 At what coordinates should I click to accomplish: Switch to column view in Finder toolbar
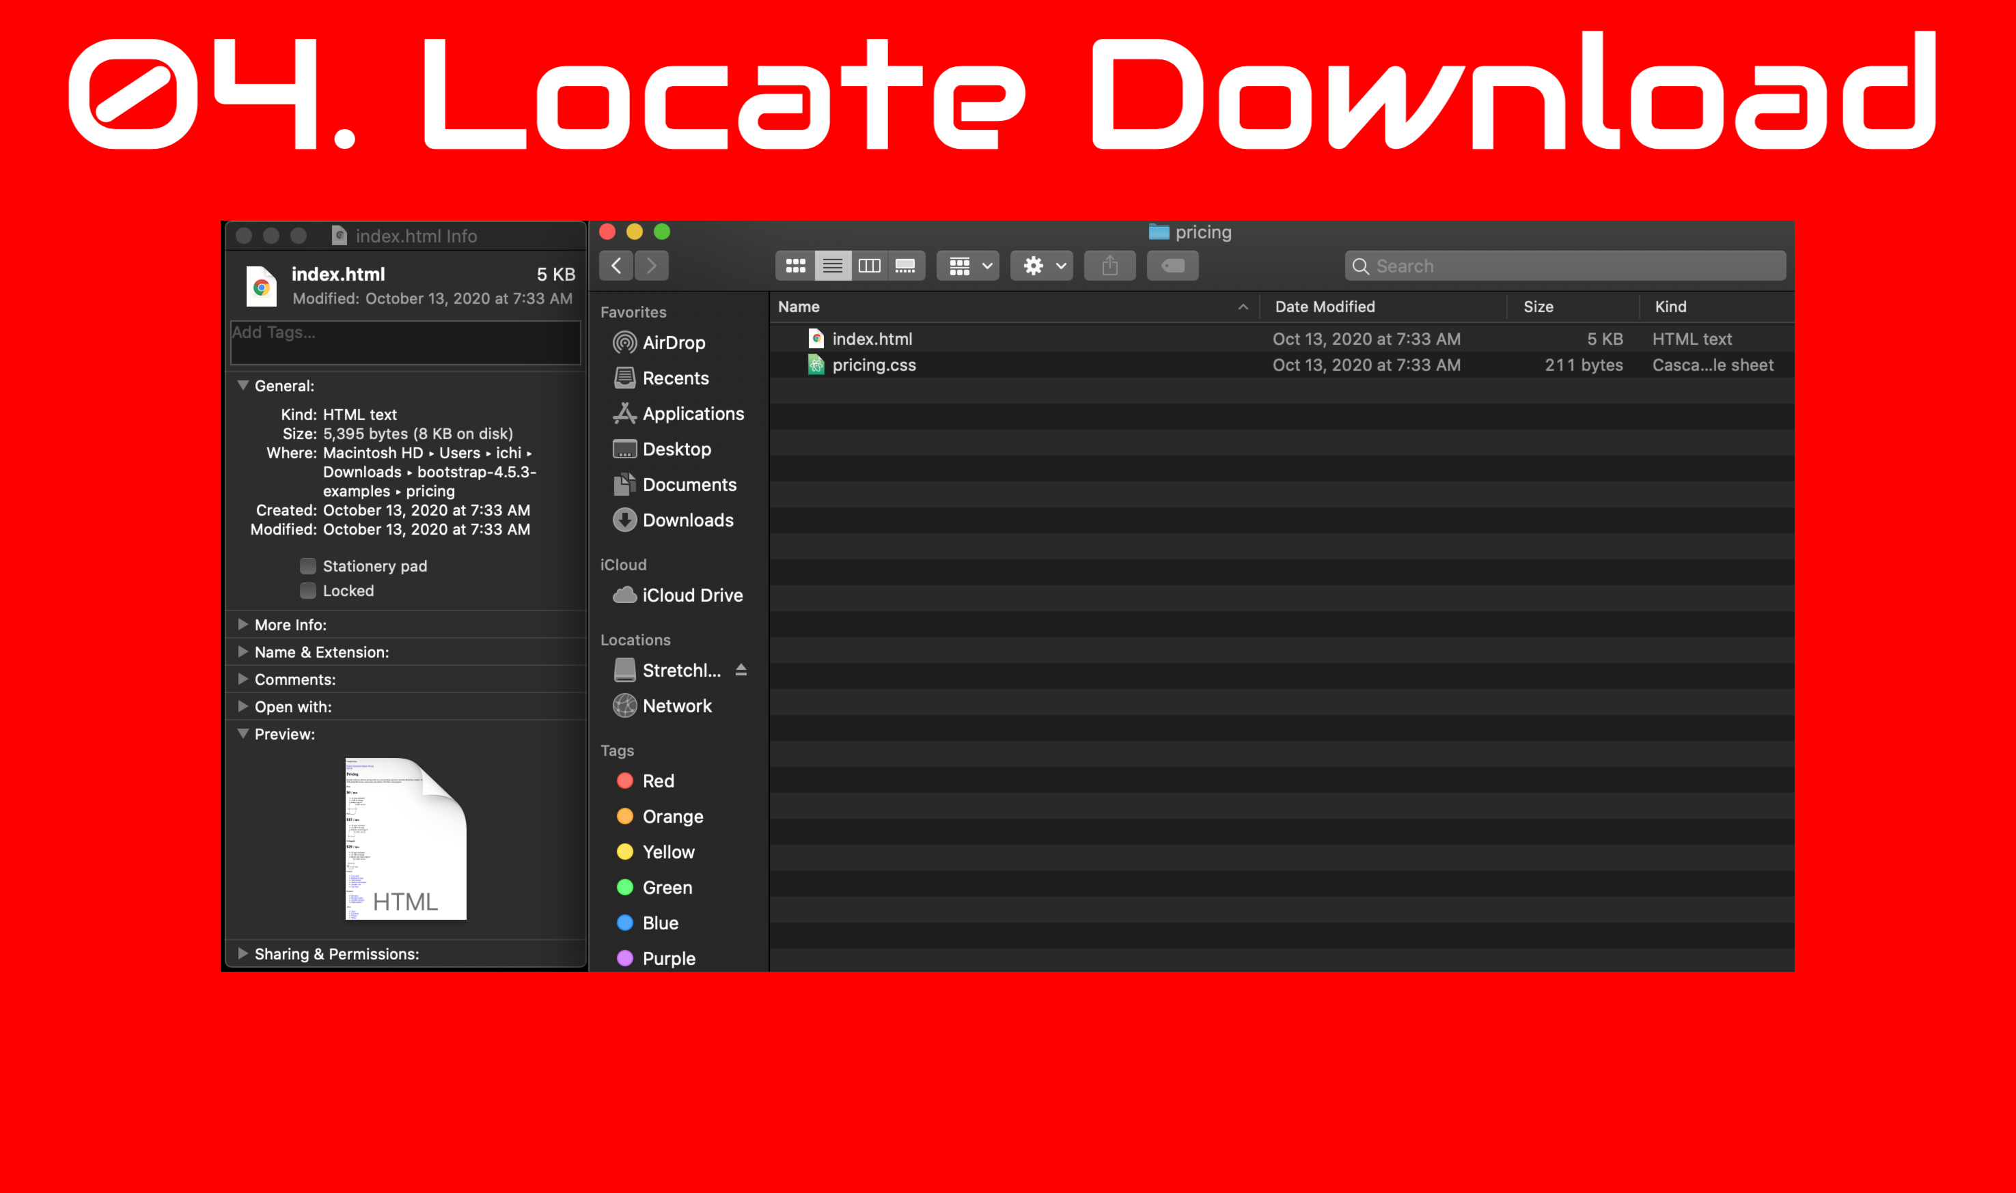point(869,266)
